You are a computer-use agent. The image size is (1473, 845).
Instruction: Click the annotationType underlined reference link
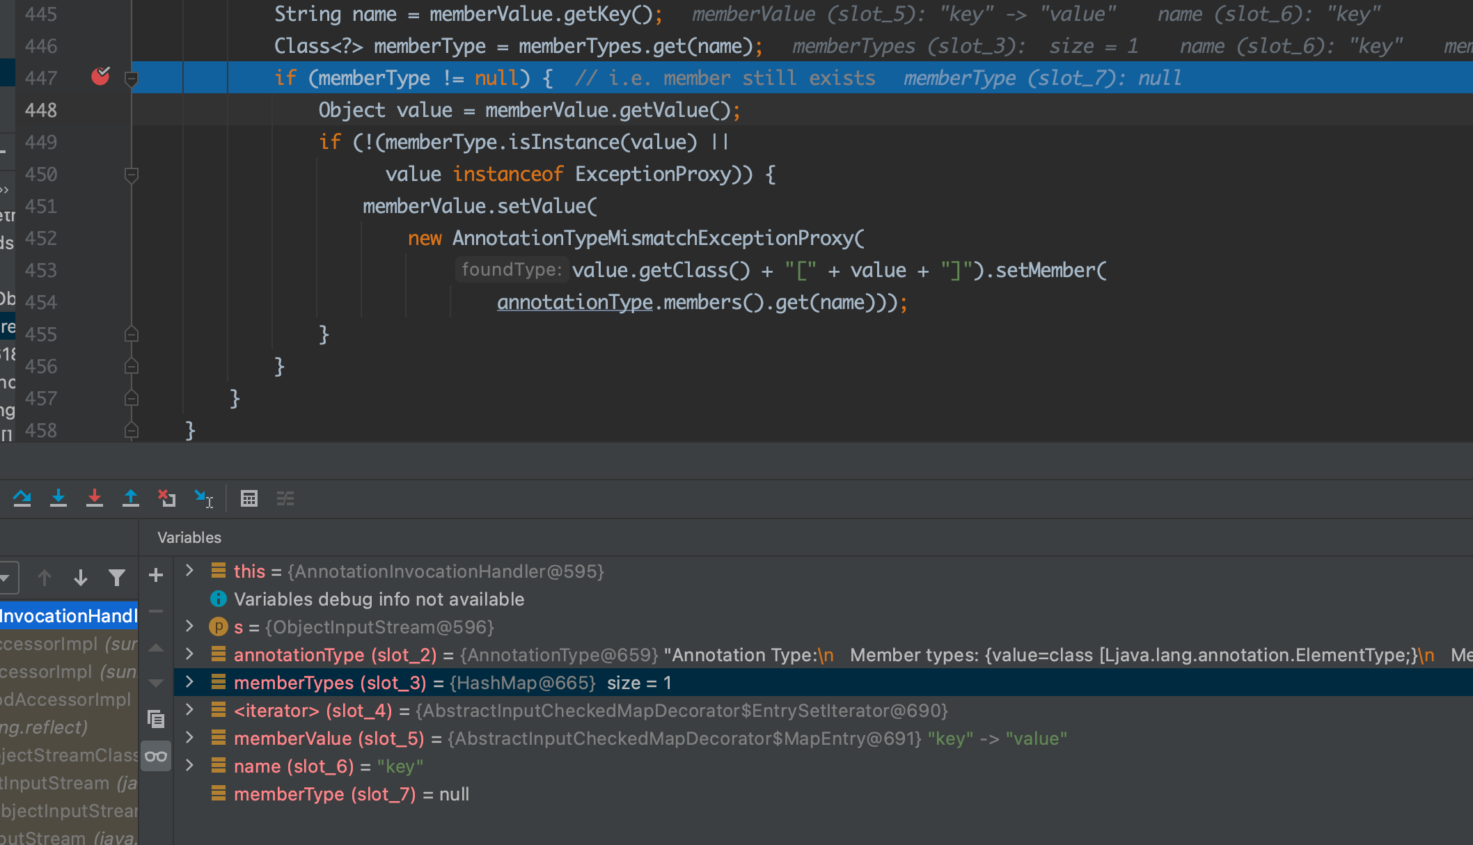point(574,302)
